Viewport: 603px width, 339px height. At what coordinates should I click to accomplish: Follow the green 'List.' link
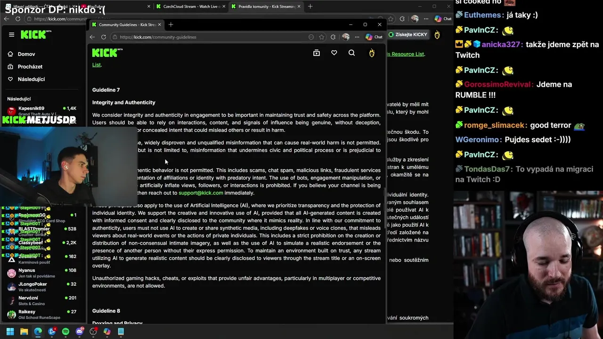point(97,65)
